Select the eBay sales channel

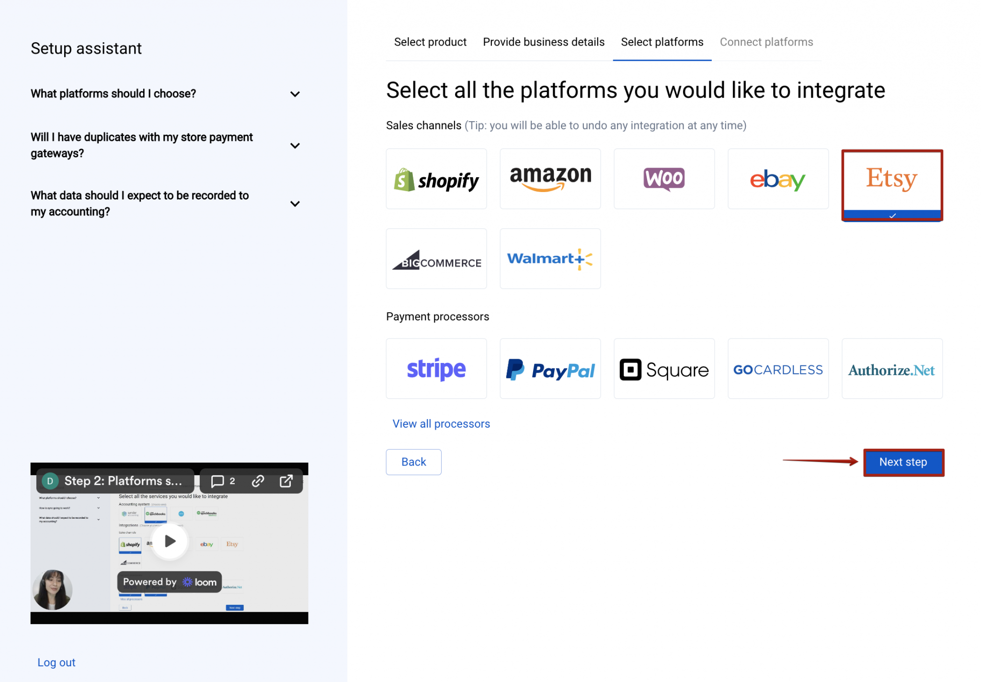[777, 179]
